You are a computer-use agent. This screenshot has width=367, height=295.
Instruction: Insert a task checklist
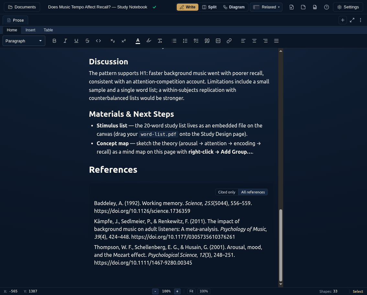tap(196, 41)
